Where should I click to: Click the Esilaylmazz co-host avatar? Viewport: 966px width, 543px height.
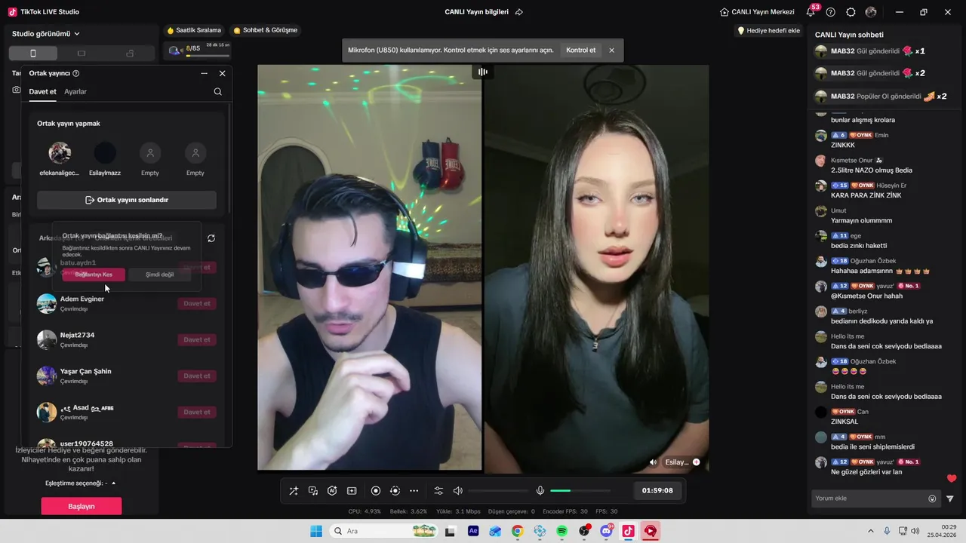pos(105,153)
